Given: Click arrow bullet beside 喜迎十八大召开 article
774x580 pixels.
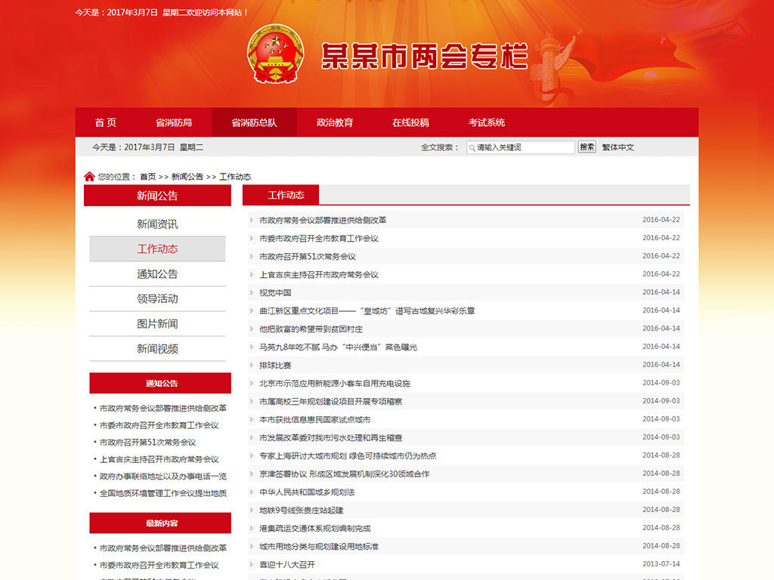Looking at the screenshot, I should [252, 565].
